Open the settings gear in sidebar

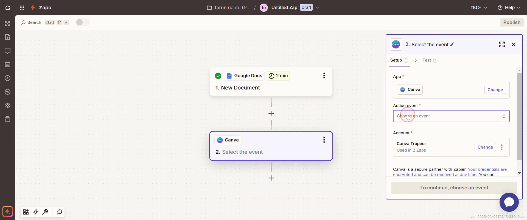point(8,105)
